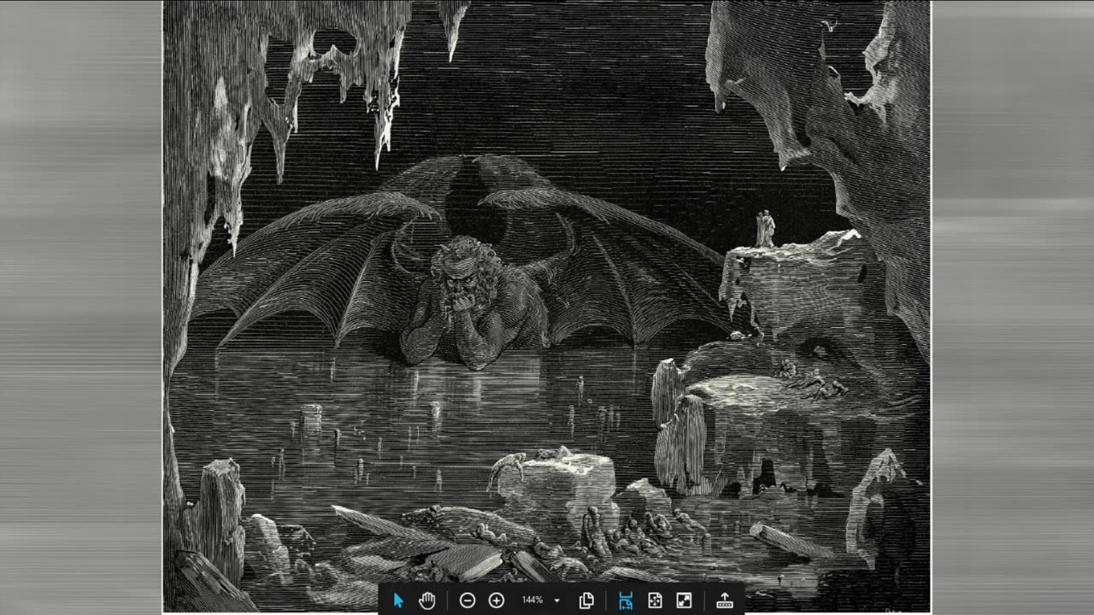Click the engraving image in the viewer
This screenshot has width=1094, height=615.
[546, 306]
